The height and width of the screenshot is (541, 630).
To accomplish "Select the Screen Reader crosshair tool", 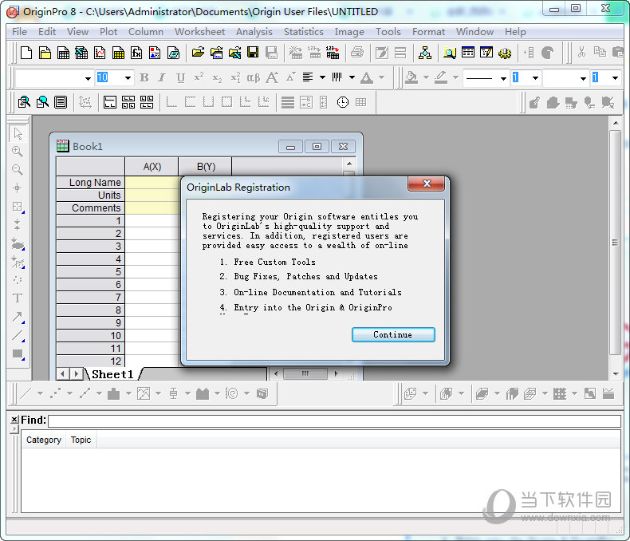I will [x=18, y=188].
